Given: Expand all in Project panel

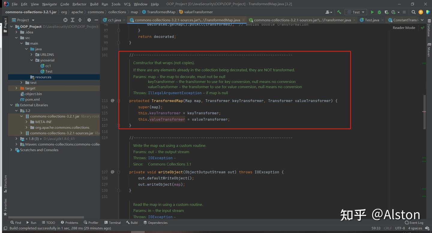Looking at the screenshot, I should point(73,20).
